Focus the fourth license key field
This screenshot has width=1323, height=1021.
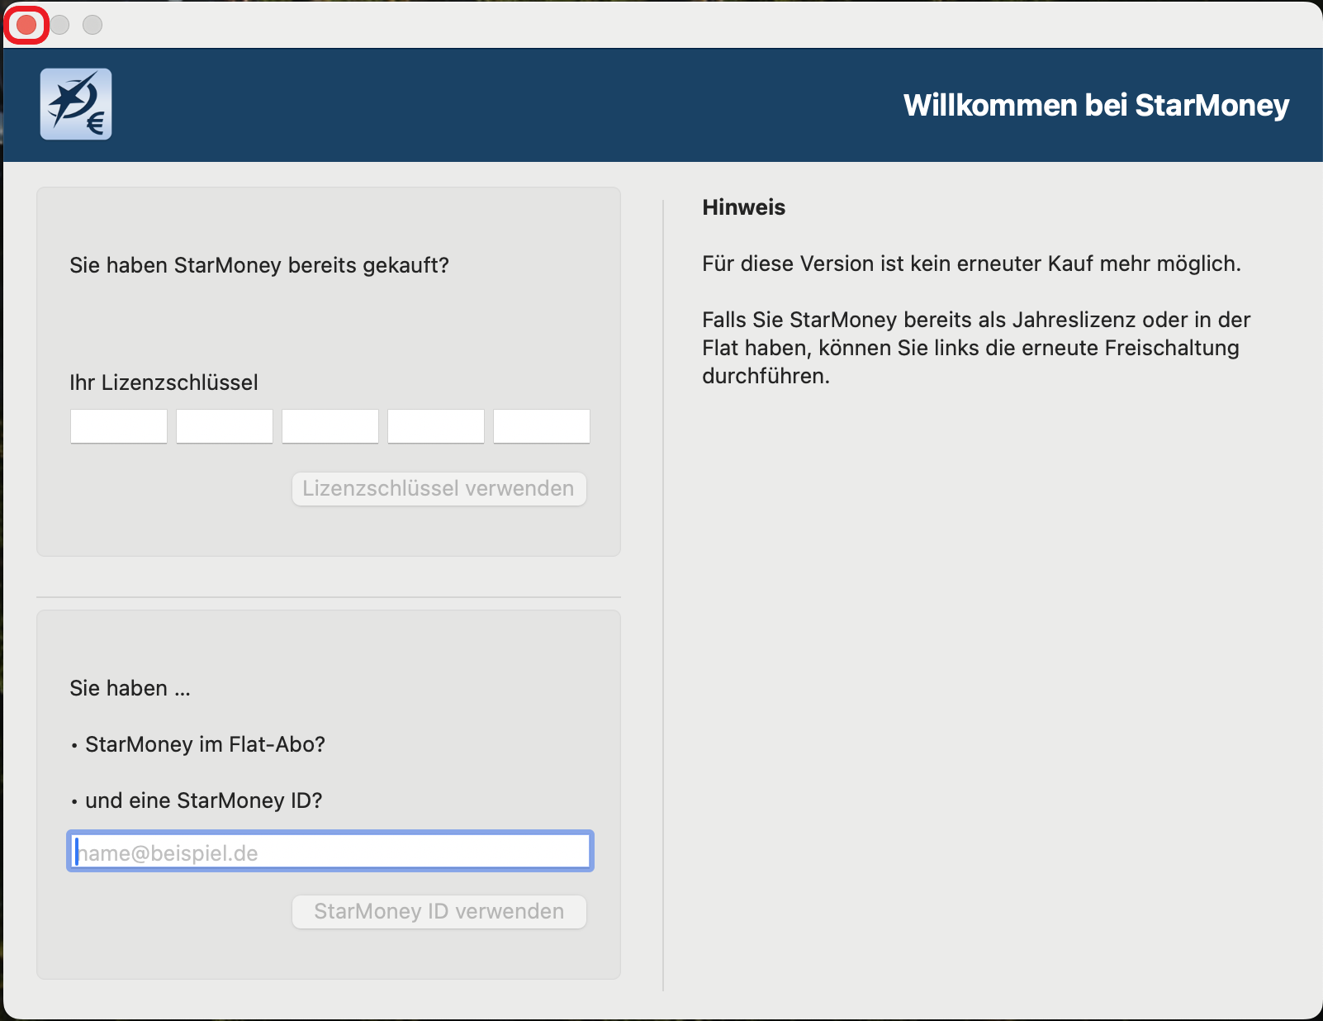pos(436,426)
